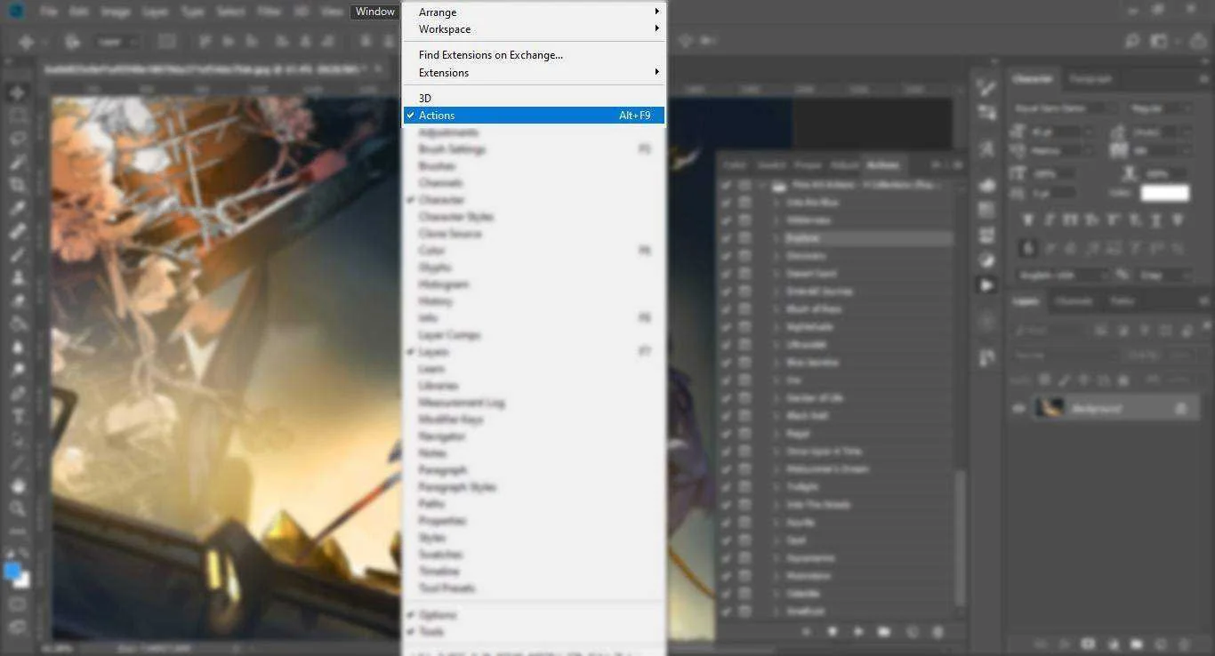Switch to the Channels tab
The height and width of the screenshot is (656, 1215).
pyautogui.click(x=1074, y=301)
